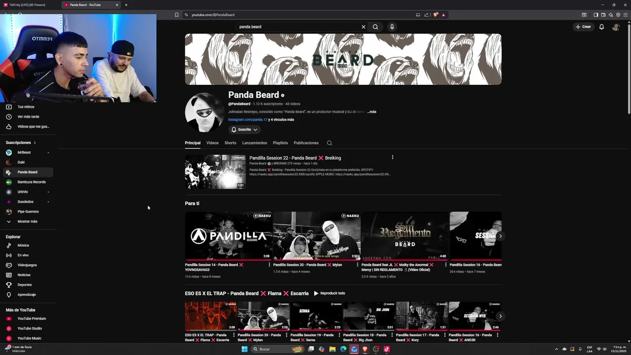Open Aprendizaje in Explorar
631x355 pixels.
tap(28, 294)
